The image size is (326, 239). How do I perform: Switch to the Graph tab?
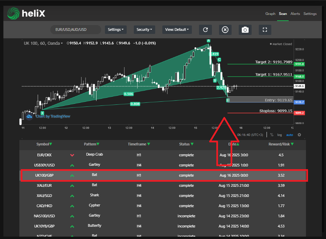(270, 14)
